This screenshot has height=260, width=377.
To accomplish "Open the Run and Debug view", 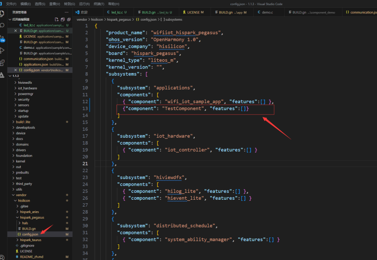I will pos(2,50).
